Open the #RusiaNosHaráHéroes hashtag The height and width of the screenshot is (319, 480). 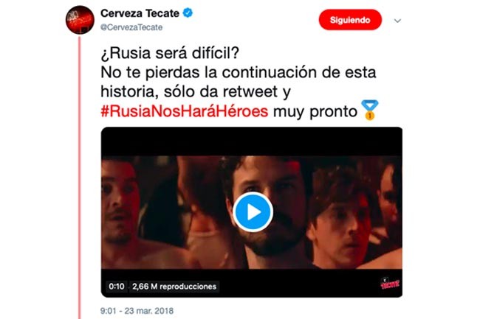(185, 111)
